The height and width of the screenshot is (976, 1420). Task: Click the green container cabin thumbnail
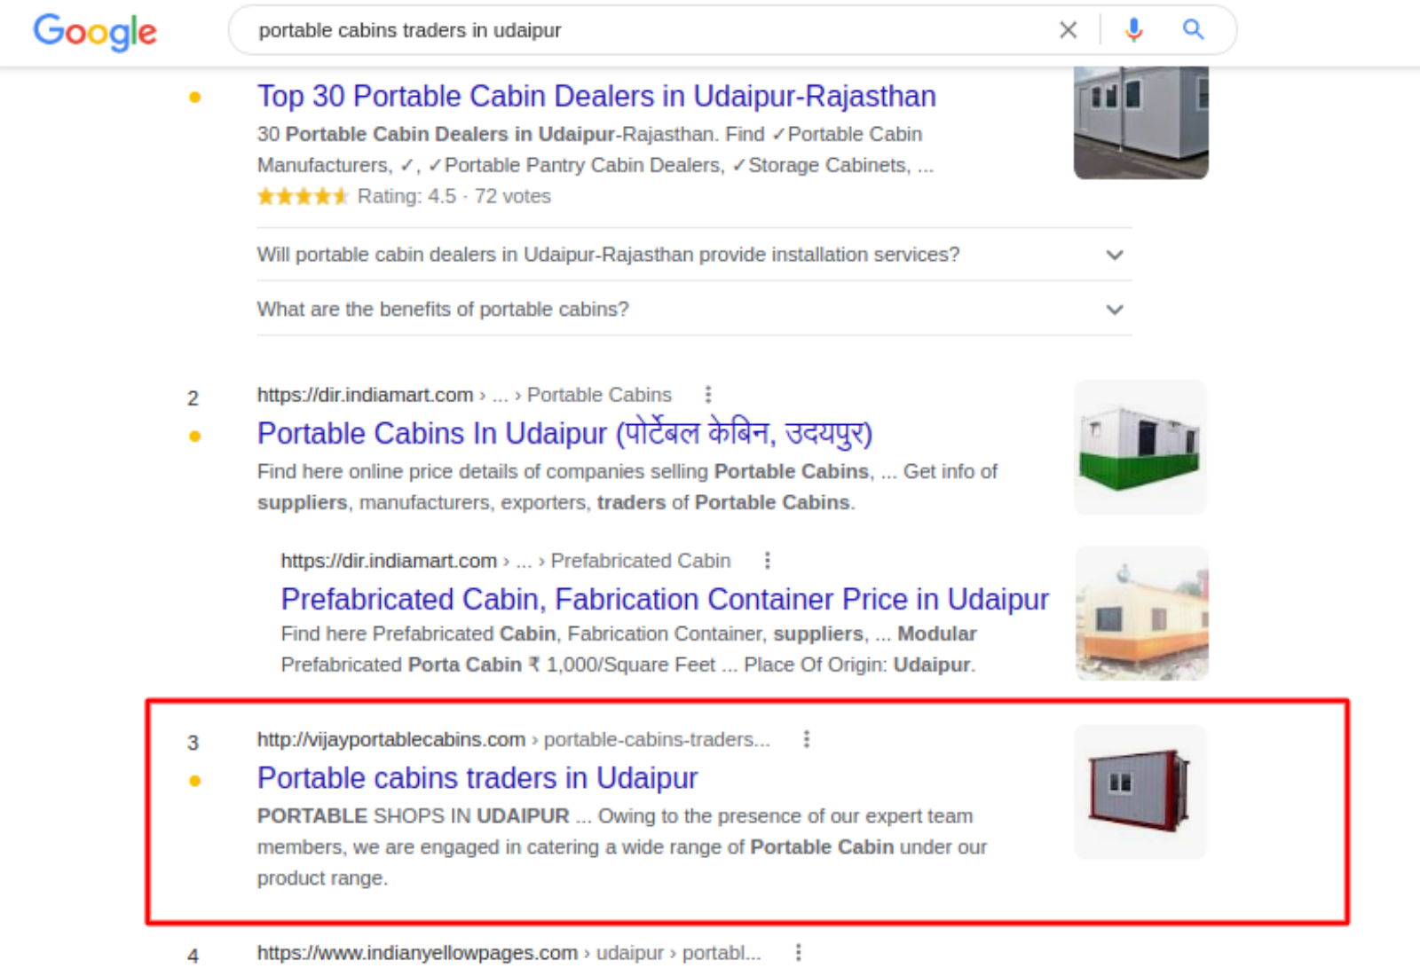[1140, 446]
